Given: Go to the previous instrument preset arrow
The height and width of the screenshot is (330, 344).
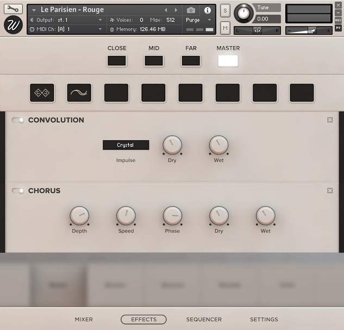Looking at the screenshot, I should pyautogui.click(x=166, y=10).
